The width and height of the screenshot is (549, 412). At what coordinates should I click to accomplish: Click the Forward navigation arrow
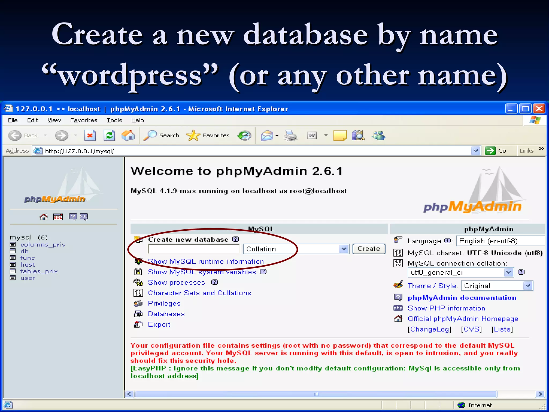pyautogui.click(x=62, y=135)
